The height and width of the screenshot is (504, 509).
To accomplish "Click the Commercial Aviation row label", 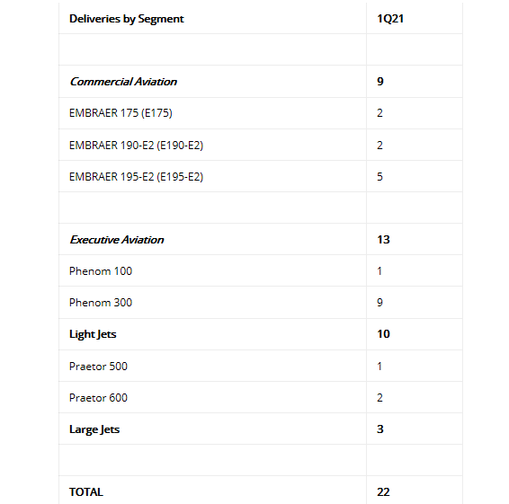I will coord(123,82).
